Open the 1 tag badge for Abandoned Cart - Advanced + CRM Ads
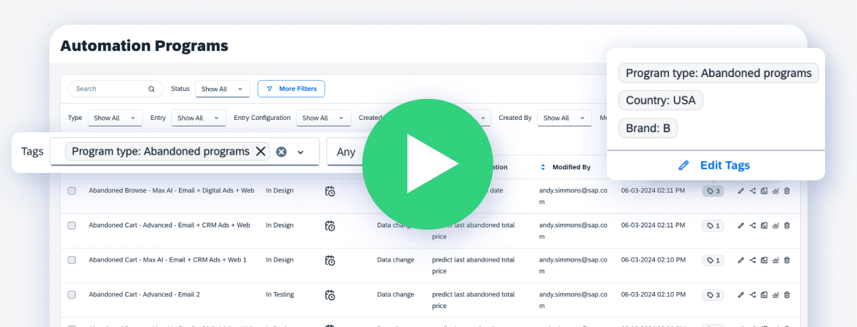The width and height of the screenshot is (857, 327). click(713, 225)
